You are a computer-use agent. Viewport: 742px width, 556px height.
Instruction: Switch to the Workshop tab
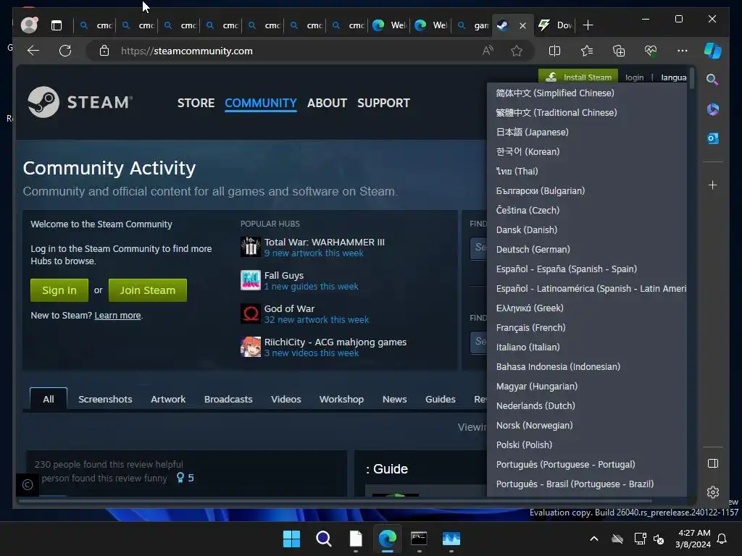click(342, 399)
